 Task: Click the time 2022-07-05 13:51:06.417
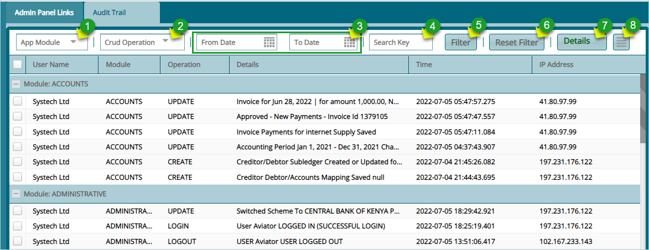tap(455, 241)
